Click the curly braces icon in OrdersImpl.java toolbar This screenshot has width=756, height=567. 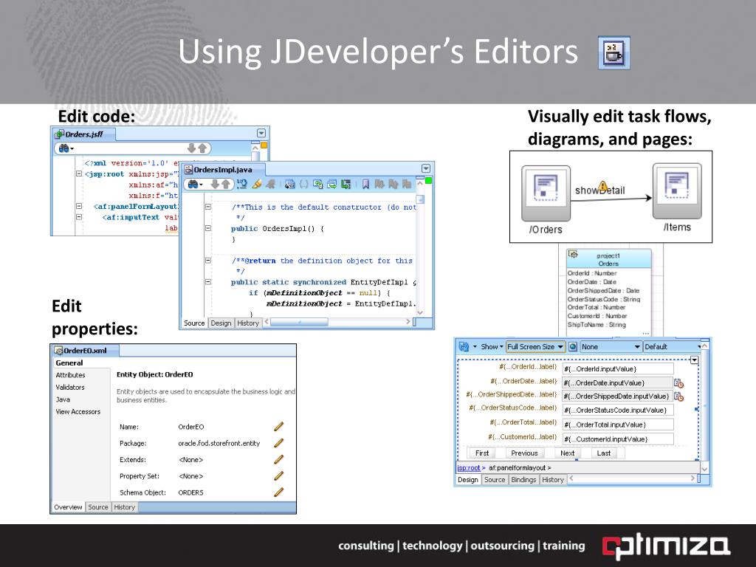(x=303, y=184)
